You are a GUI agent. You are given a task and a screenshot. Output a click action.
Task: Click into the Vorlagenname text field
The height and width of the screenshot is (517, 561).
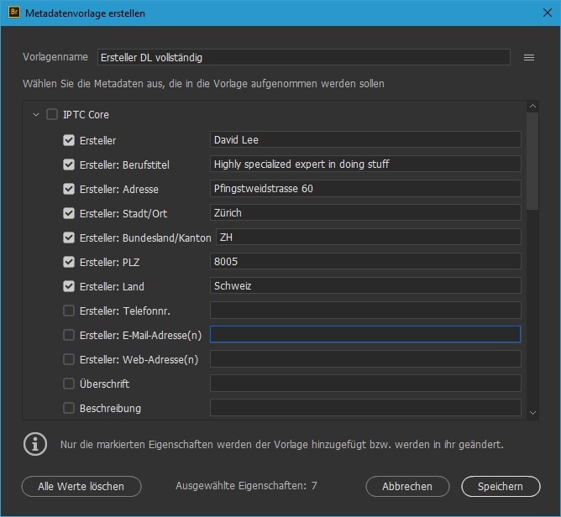point(302,57)
